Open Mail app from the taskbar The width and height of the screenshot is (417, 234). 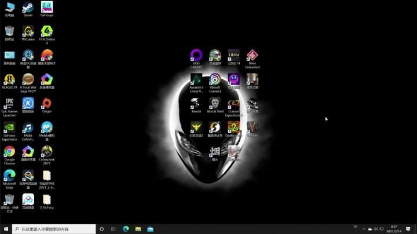click(x=150, y=229)
